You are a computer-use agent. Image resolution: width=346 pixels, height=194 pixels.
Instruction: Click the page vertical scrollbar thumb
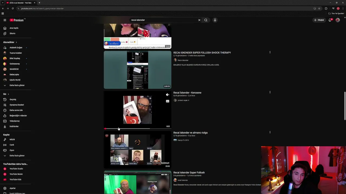[345, 106]
